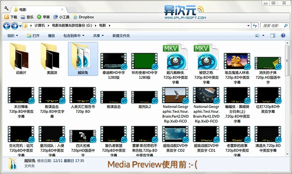Select the 生化危机：诅咒 video
The image size is (292, 174).
(21, 141)
